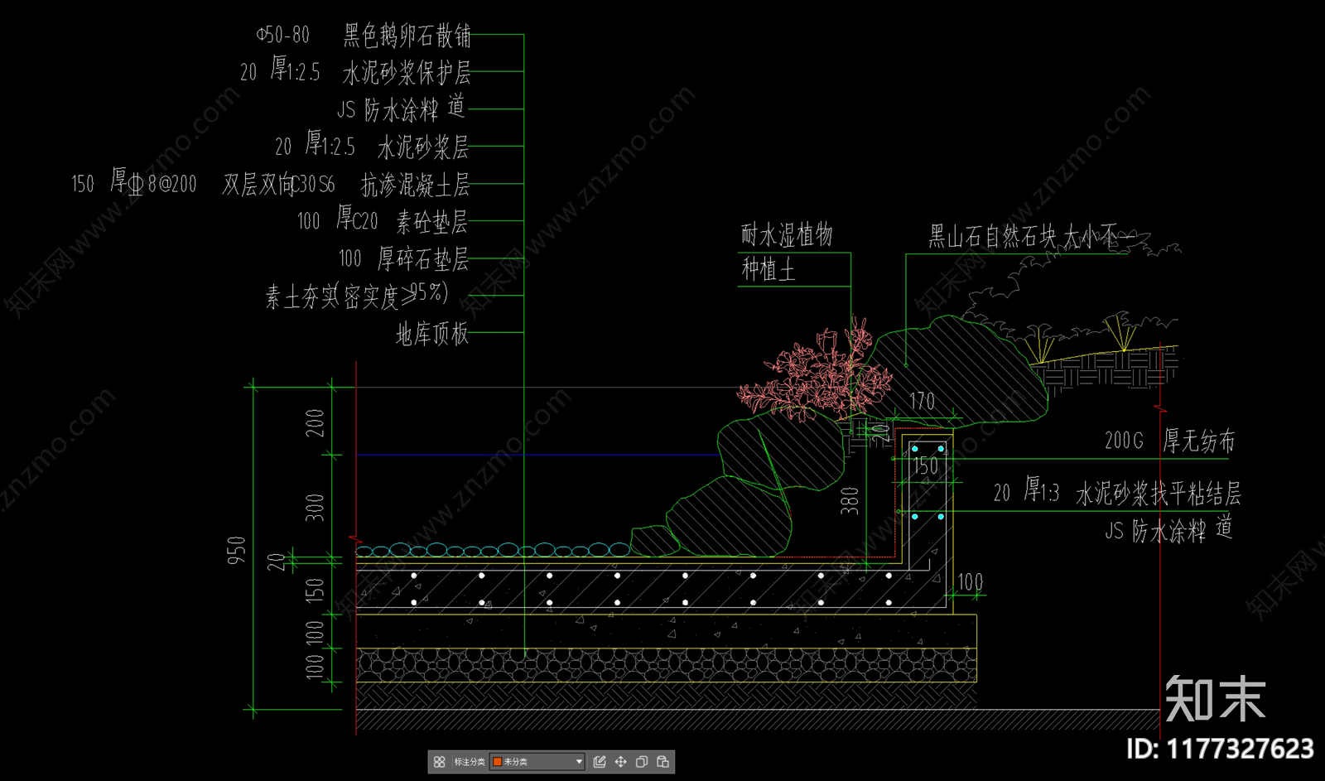
Task: Click the 素砼垫层 annotation text
Action: pos(431,221)
